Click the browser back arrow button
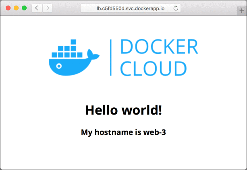 [x=37, y=8]
